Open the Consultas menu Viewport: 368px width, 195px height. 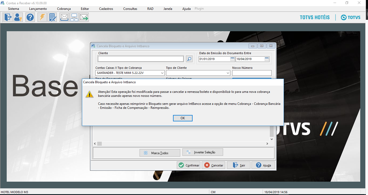(x=130, y=9)
